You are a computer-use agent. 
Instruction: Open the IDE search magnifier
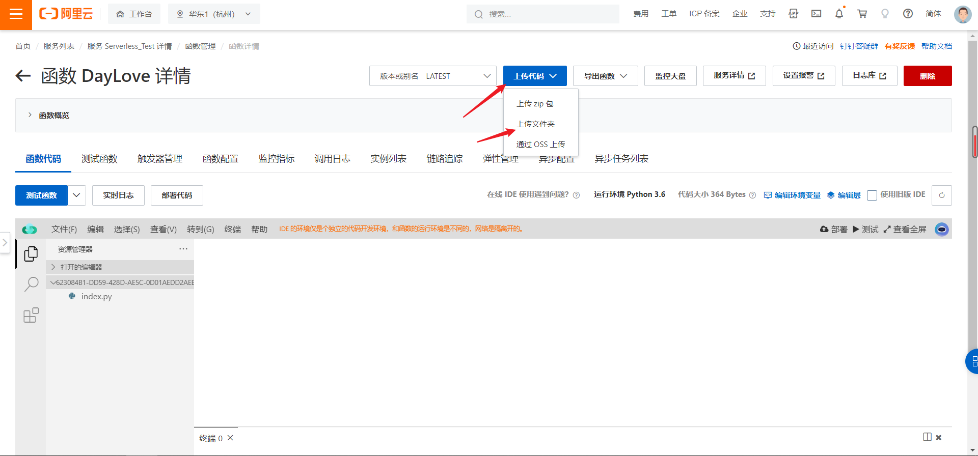(x=31, y=284)
